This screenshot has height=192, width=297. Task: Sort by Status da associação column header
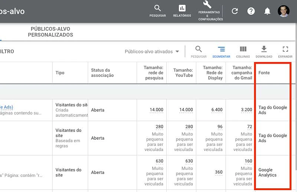[102, 73]
